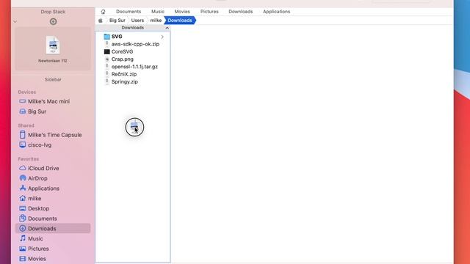The width and height of the screenshot is (470, 264).
Task: Open Applications in sidebar favorites
Action: tap(43, 188)
